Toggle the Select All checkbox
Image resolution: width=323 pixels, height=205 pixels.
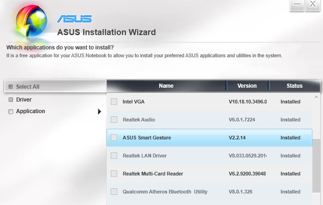11,87
